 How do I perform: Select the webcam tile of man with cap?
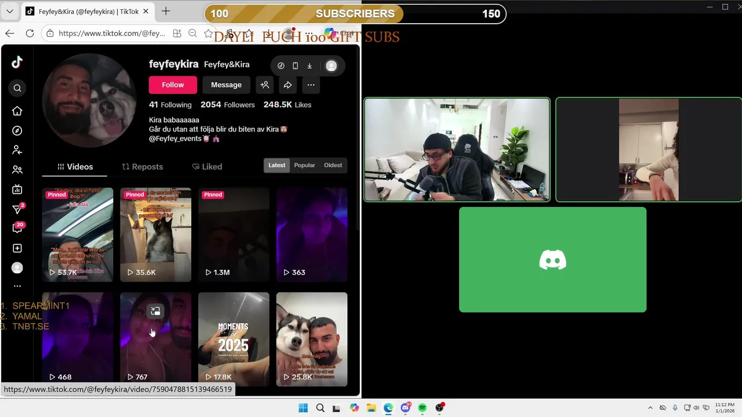[457, 149]
